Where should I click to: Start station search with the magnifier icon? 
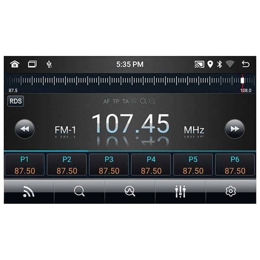79,192
